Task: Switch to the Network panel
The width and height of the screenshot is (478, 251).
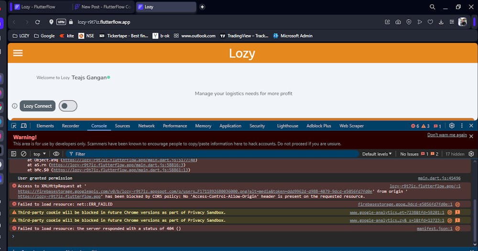Action: (146, 125)
